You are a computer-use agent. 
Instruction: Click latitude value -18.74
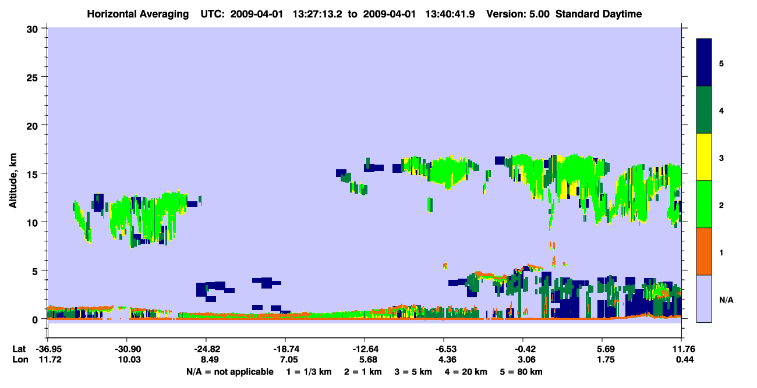285,349
